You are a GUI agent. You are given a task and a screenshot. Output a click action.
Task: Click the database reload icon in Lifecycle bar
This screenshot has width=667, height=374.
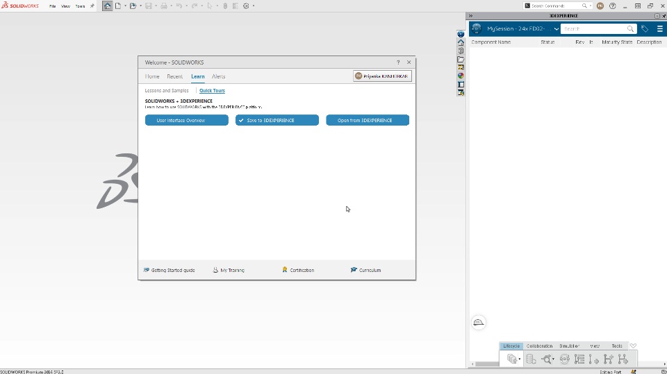(x=531, y=359)
